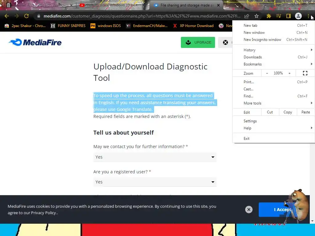Click the browser forward arrow

click(x=17, y=16)
